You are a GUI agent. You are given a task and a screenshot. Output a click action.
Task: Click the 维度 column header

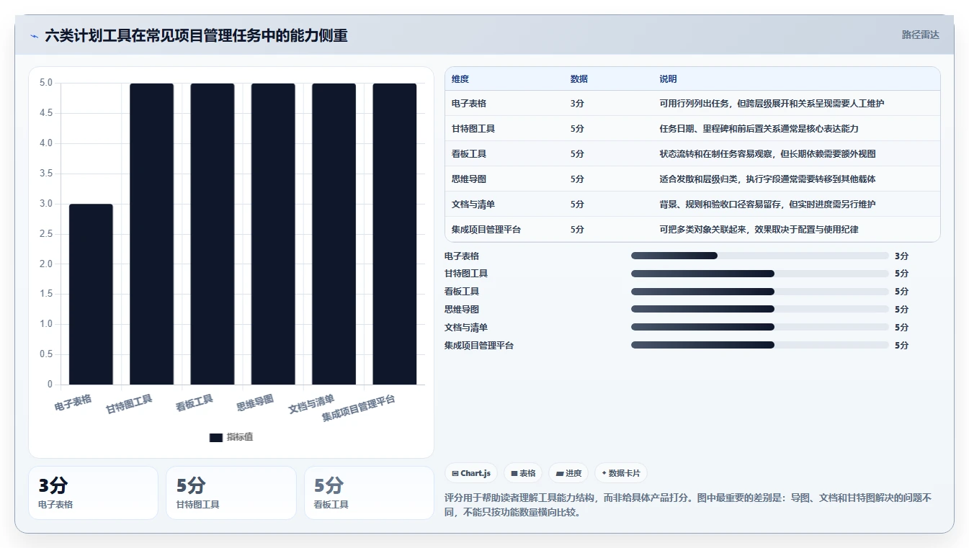460,79
